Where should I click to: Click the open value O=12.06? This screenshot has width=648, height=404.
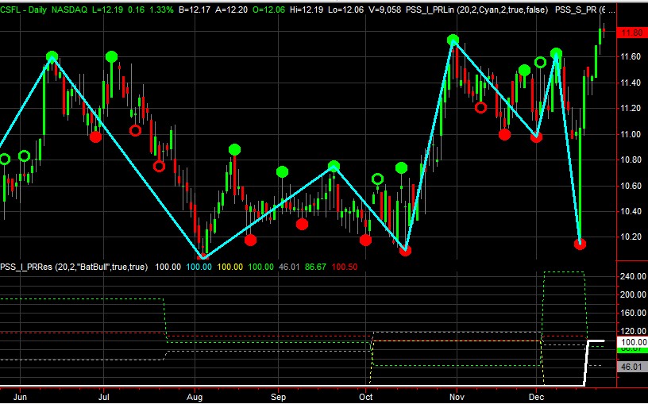point(268,10)
